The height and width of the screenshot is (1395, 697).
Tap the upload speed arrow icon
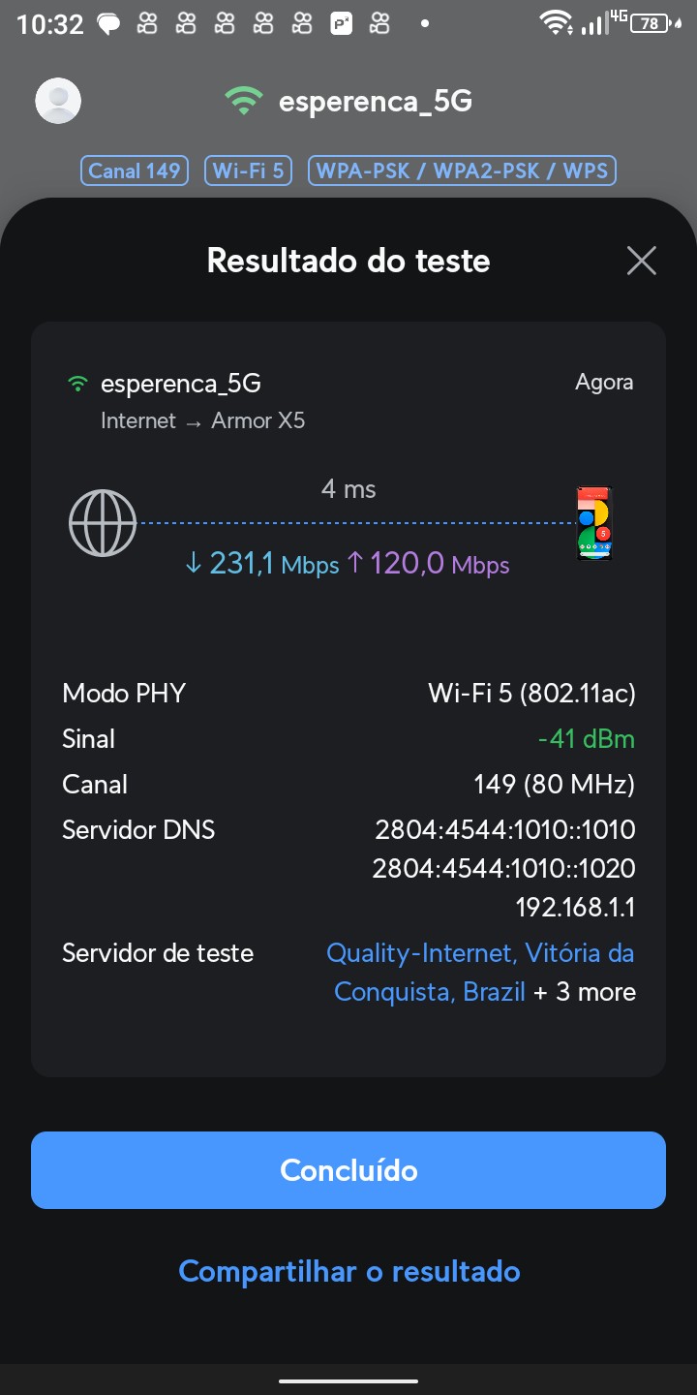coord(354,563)
